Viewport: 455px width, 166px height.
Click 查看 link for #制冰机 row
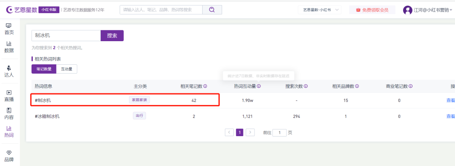[450, 100]
